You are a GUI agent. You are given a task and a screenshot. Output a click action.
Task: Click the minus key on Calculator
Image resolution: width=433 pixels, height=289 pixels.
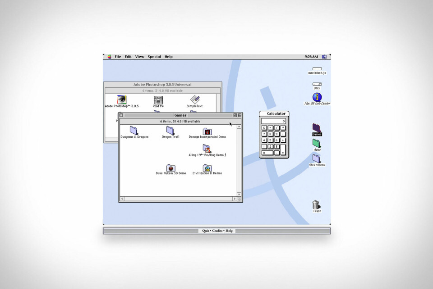[283, 134]
